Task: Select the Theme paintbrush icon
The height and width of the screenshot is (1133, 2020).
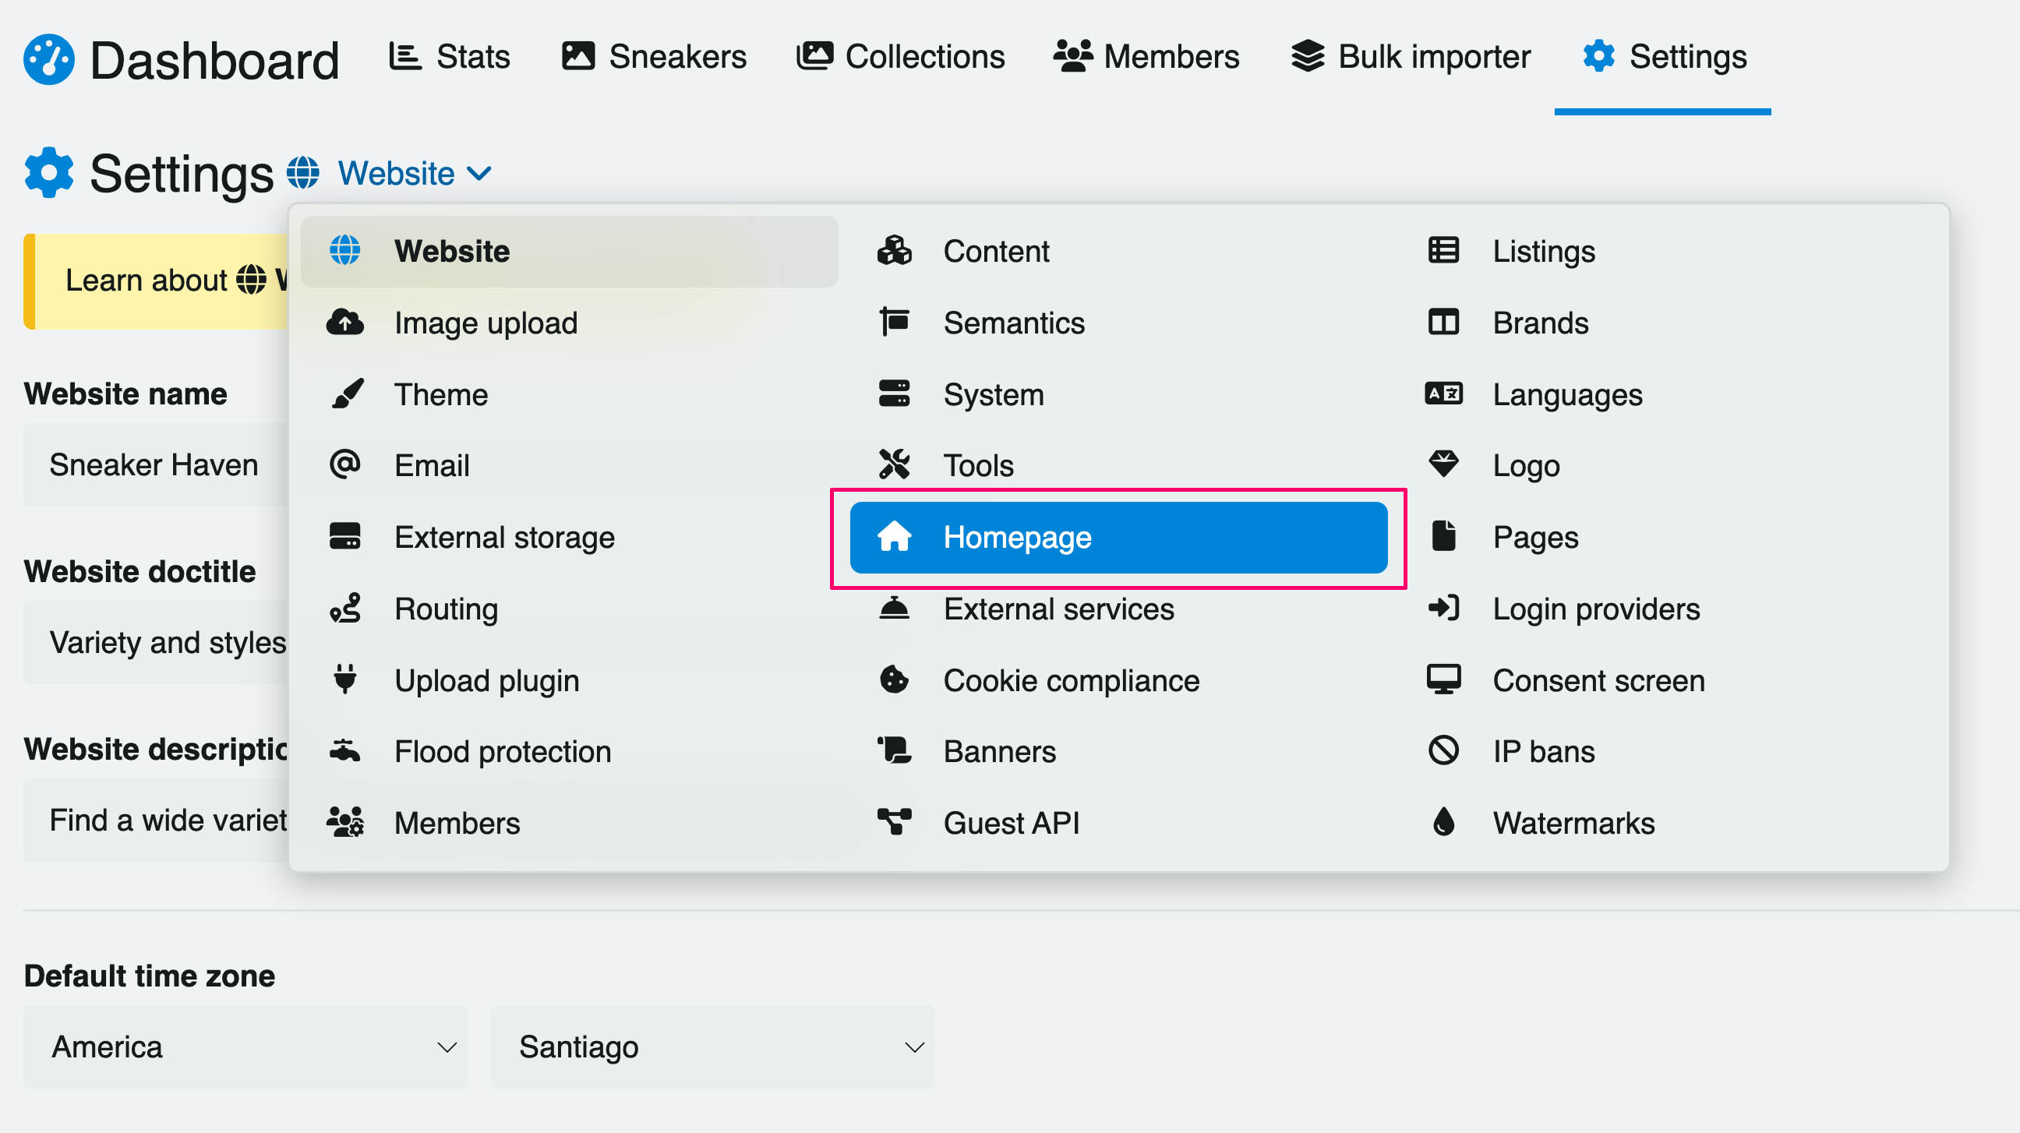Action: (x=346, y=394)
